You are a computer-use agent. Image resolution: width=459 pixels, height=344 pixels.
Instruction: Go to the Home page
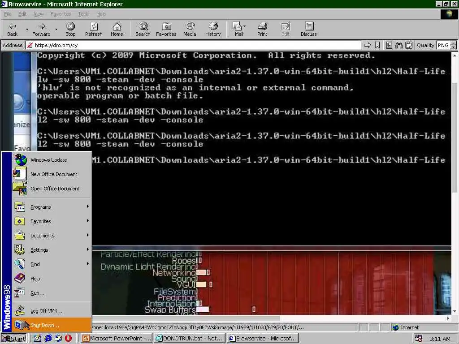[117, 29]
